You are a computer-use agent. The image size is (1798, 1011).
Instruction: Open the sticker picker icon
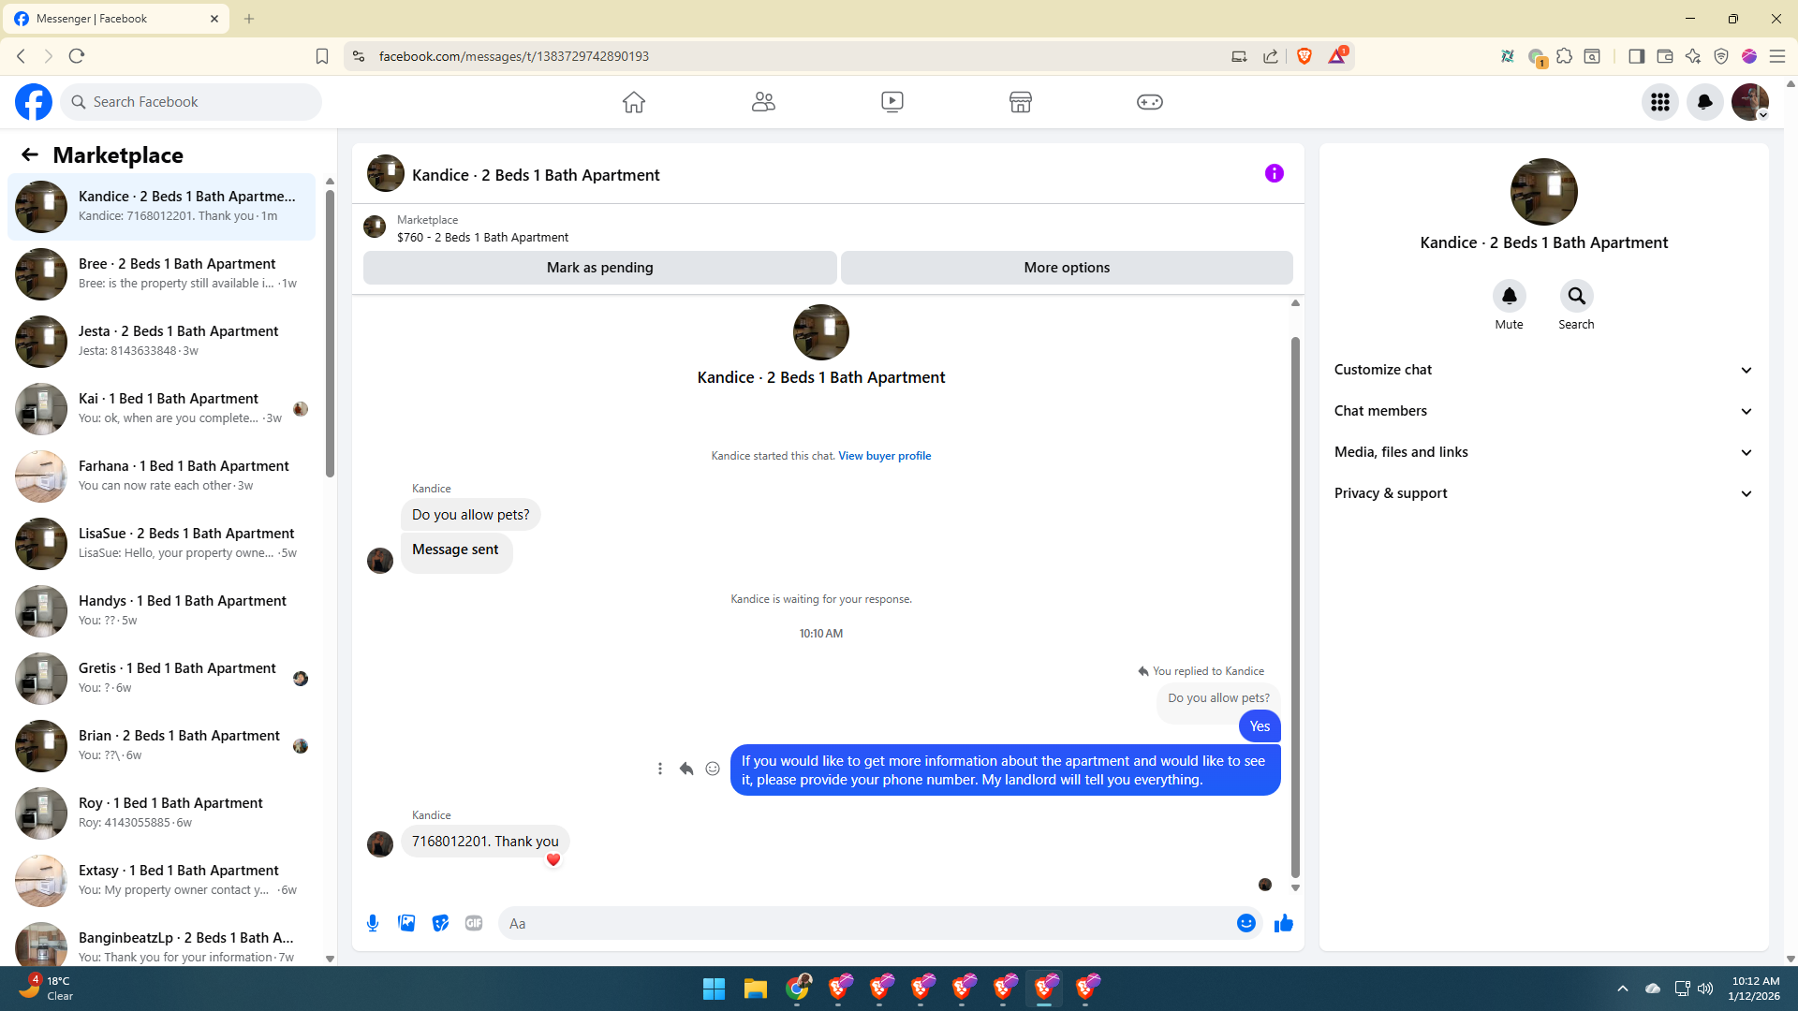tap(440, 923)
